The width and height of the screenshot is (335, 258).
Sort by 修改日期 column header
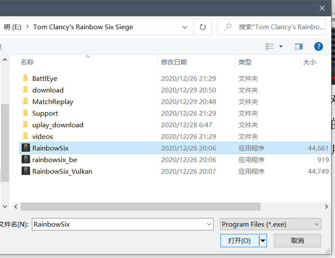click(174, 62)
